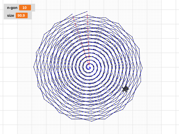The image size is (179, 134).
Task: Select the size value 90.9
Action: [22, 16]
